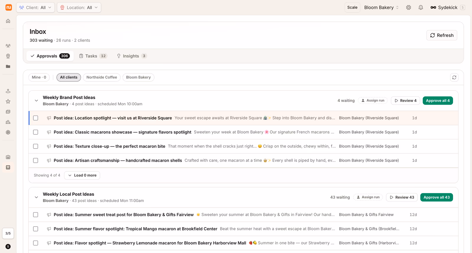The width and height of the screenshot is (472, 253).
Task: Open the buildings icon in sidebar
Action: [x=8, y=122]
